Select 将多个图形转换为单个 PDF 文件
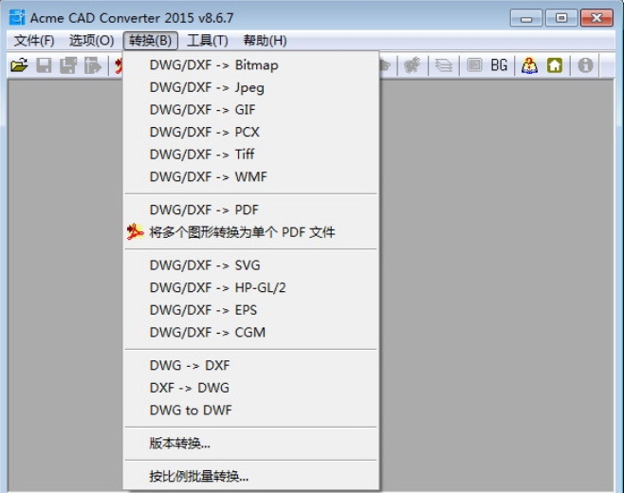This screenshot has height=493, width=624. pyautogui.click(x=250, y=232)
